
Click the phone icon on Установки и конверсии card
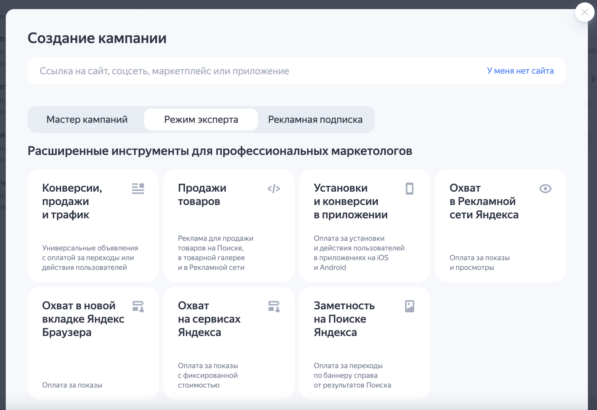click(410, 189)
